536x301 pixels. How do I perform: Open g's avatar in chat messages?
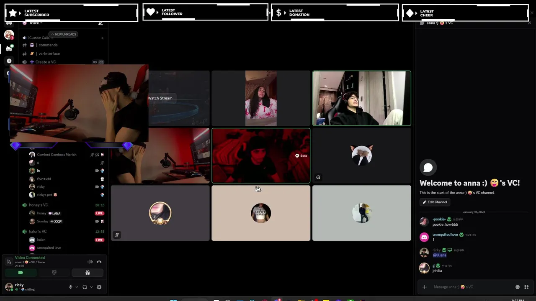[424, 268]
